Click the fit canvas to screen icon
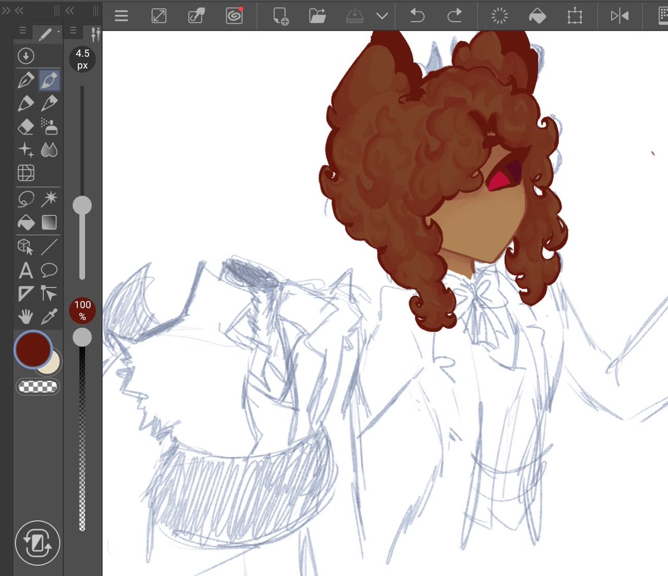 pos(159,16)
